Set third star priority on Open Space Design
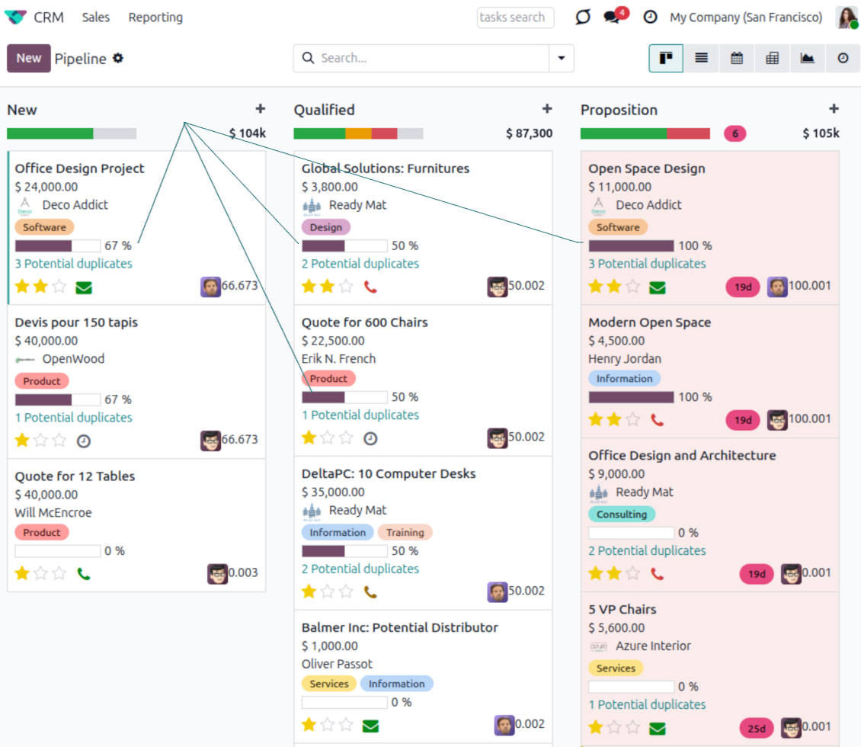Image resolution: width=861 pixels, height=747 pixels. (633, 287)
